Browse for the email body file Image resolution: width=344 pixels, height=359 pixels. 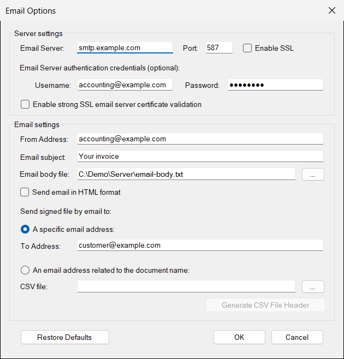click(313, 175)
